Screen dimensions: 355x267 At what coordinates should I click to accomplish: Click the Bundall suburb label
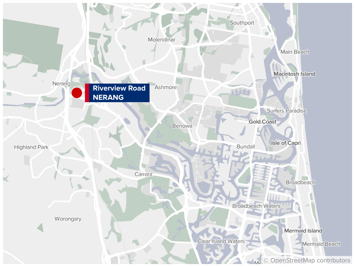point(246,147)
